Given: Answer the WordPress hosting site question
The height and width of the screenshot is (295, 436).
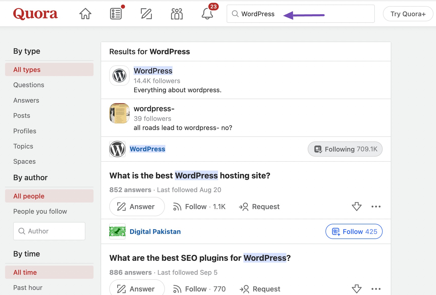Looking at the screenshot, I should click(137, 207).
